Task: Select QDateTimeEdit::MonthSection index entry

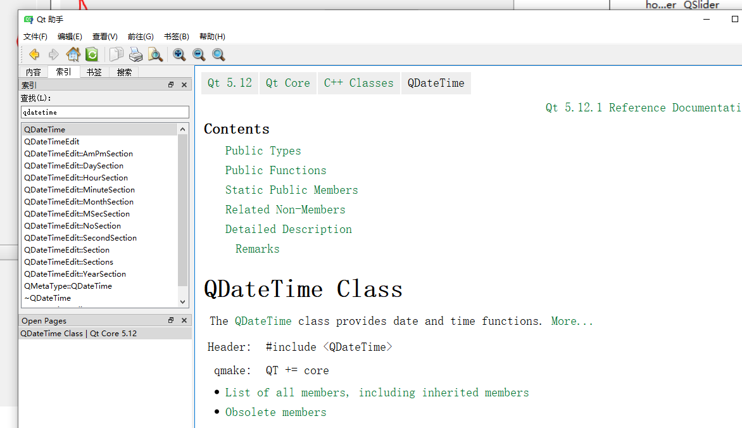Action: click(99, 202)
